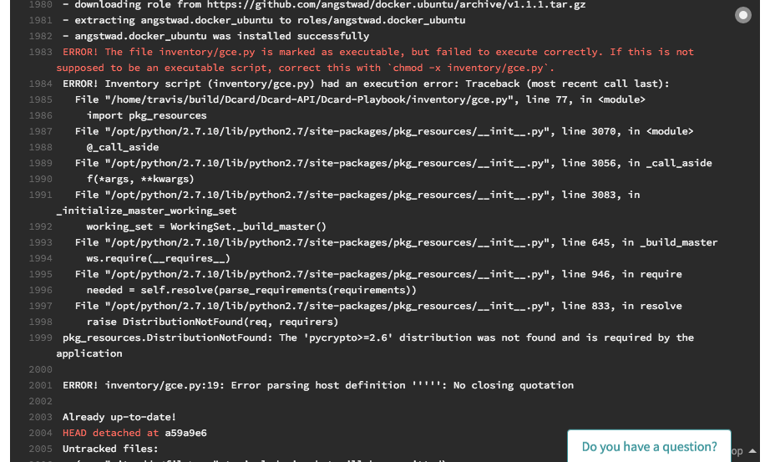Select line number 2003 Already up-to-date
The width and height of the screenshot is (770, 462).
point(40,417)
